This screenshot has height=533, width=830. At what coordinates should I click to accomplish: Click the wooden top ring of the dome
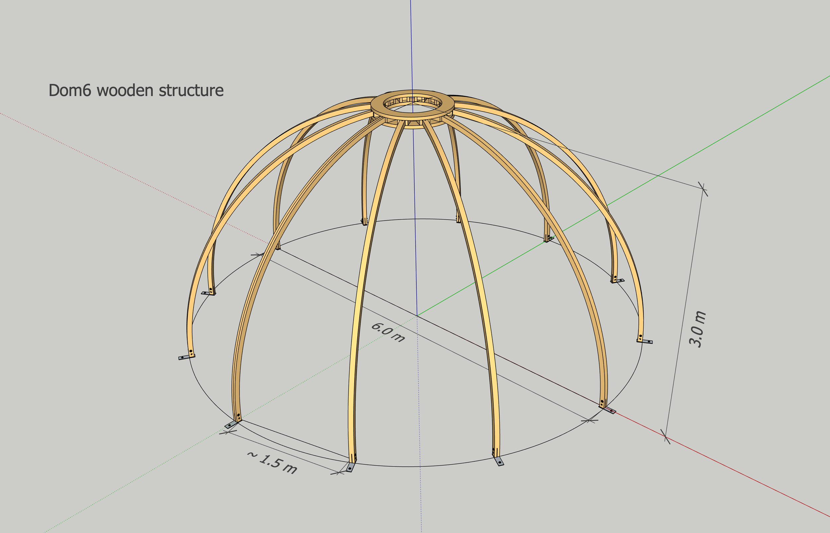coord(377,103)
